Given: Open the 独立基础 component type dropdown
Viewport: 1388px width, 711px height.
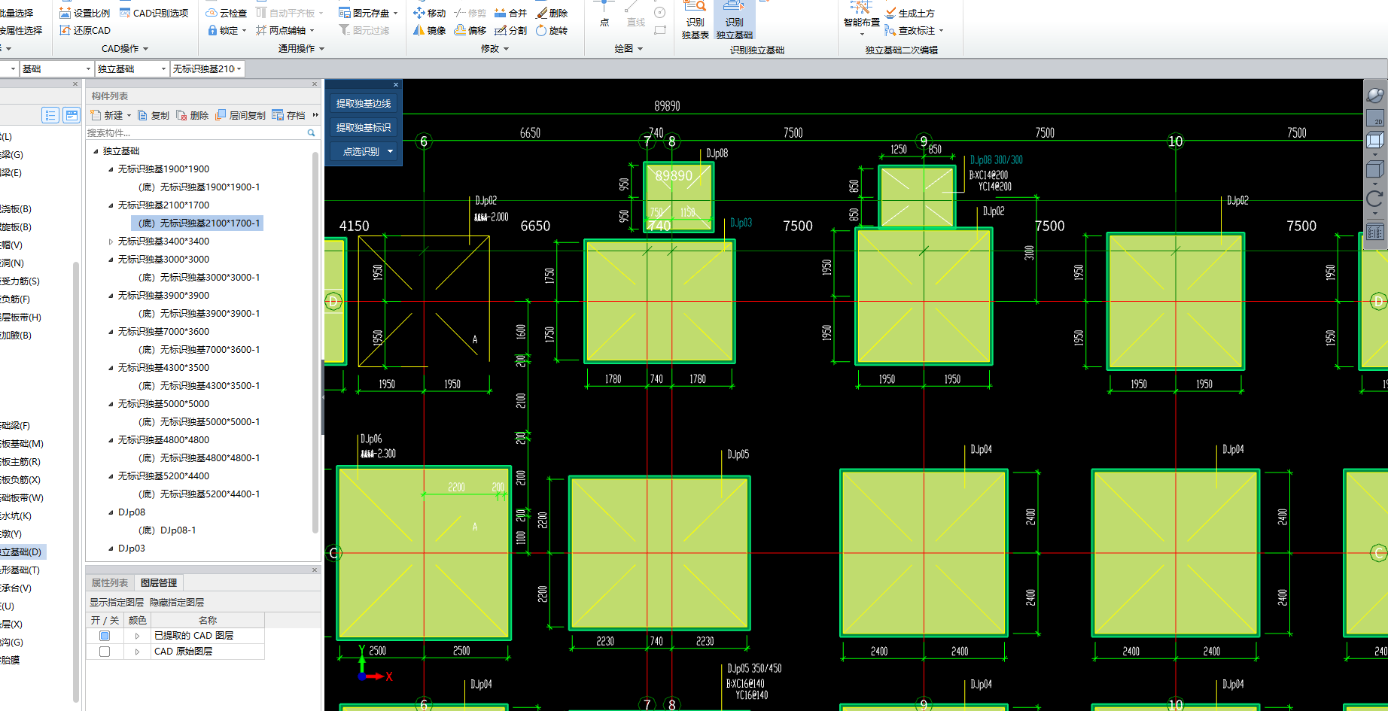Looking at the screenshot, I should tap(163, 69).
